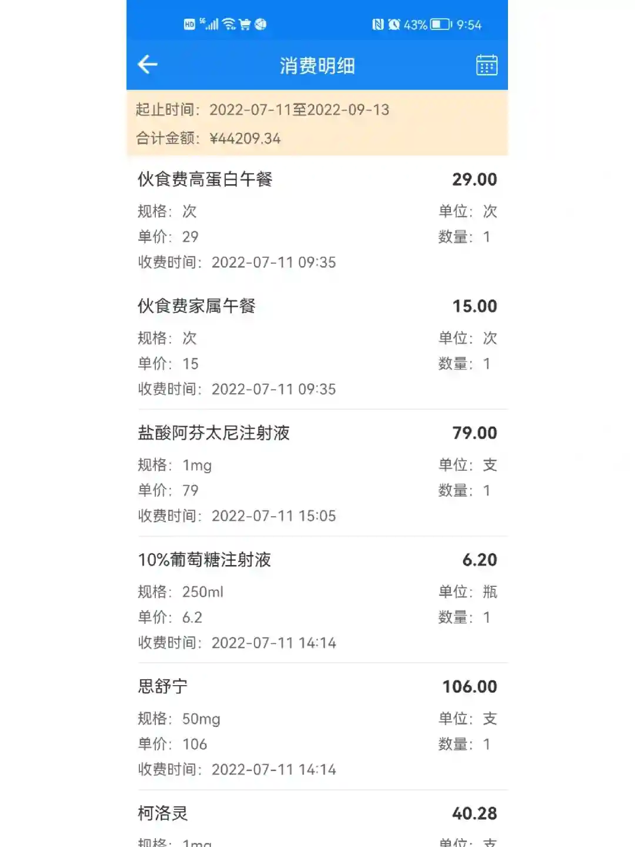Tap the HD indicator in status bar

pyautogui.click(x=189, y=24)
